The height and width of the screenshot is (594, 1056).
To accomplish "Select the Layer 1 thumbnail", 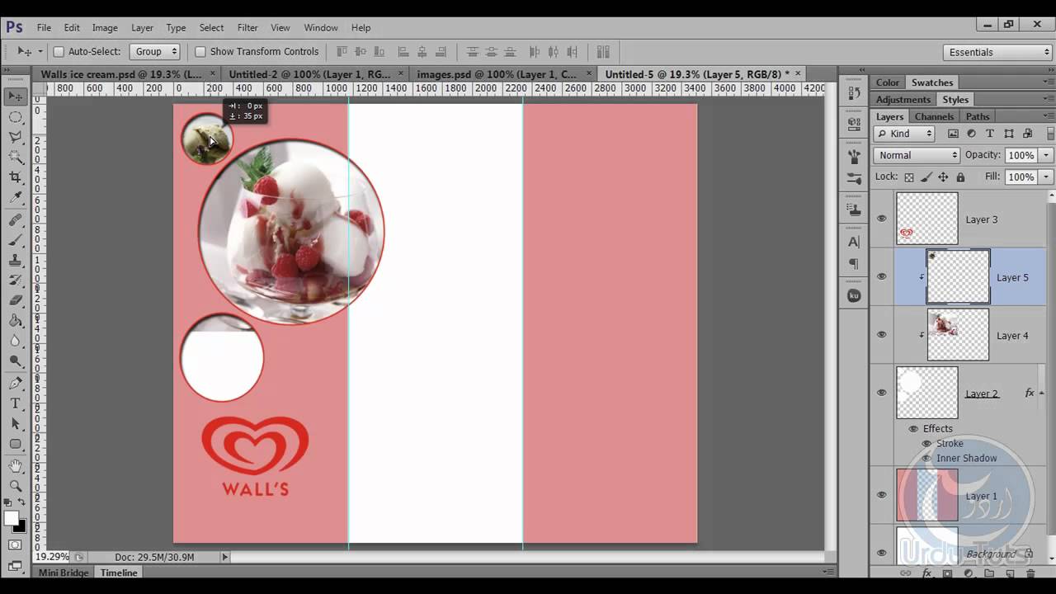I will 927,495.
